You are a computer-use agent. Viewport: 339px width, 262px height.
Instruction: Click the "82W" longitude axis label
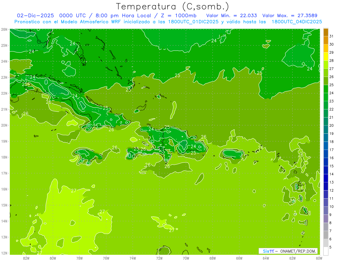(x=26, y=258)
